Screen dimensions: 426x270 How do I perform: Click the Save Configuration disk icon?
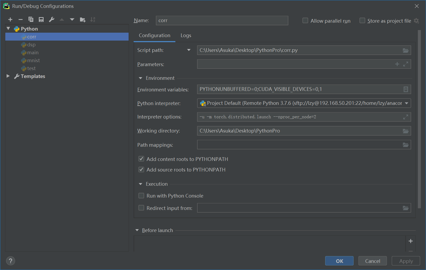point(41,19)
